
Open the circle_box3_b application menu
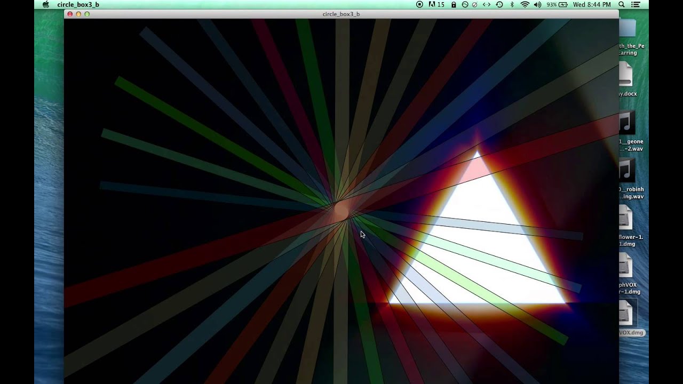tap(78, 4)
